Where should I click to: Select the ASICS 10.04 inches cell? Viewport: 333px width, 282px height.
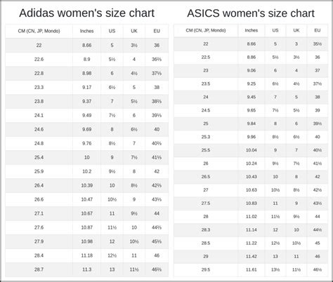coord(252,150)
